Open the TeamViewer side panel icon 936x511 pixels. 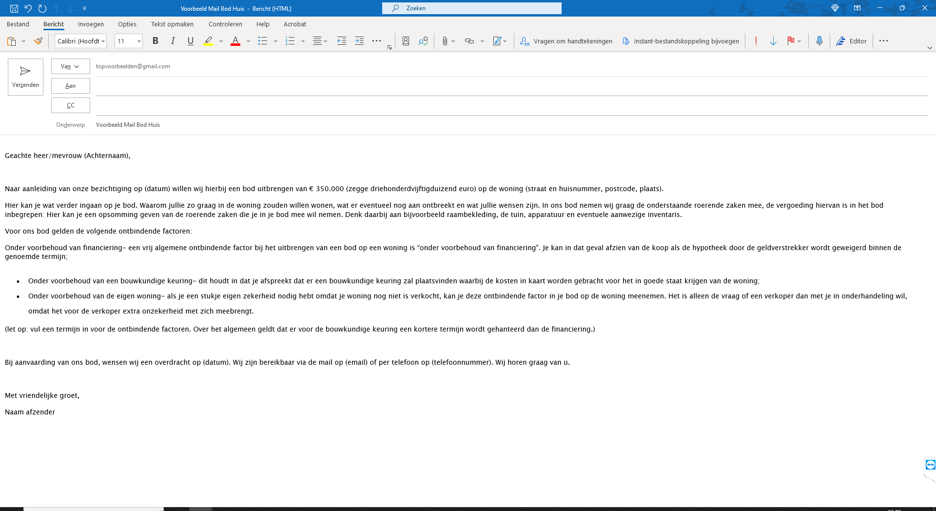[930, 465]
